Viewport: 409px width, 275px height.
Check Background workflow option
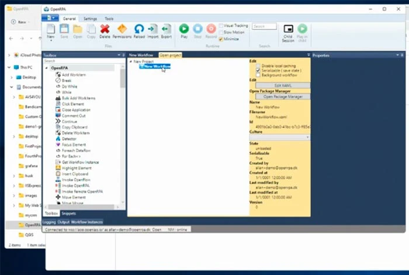pos(258,75)
